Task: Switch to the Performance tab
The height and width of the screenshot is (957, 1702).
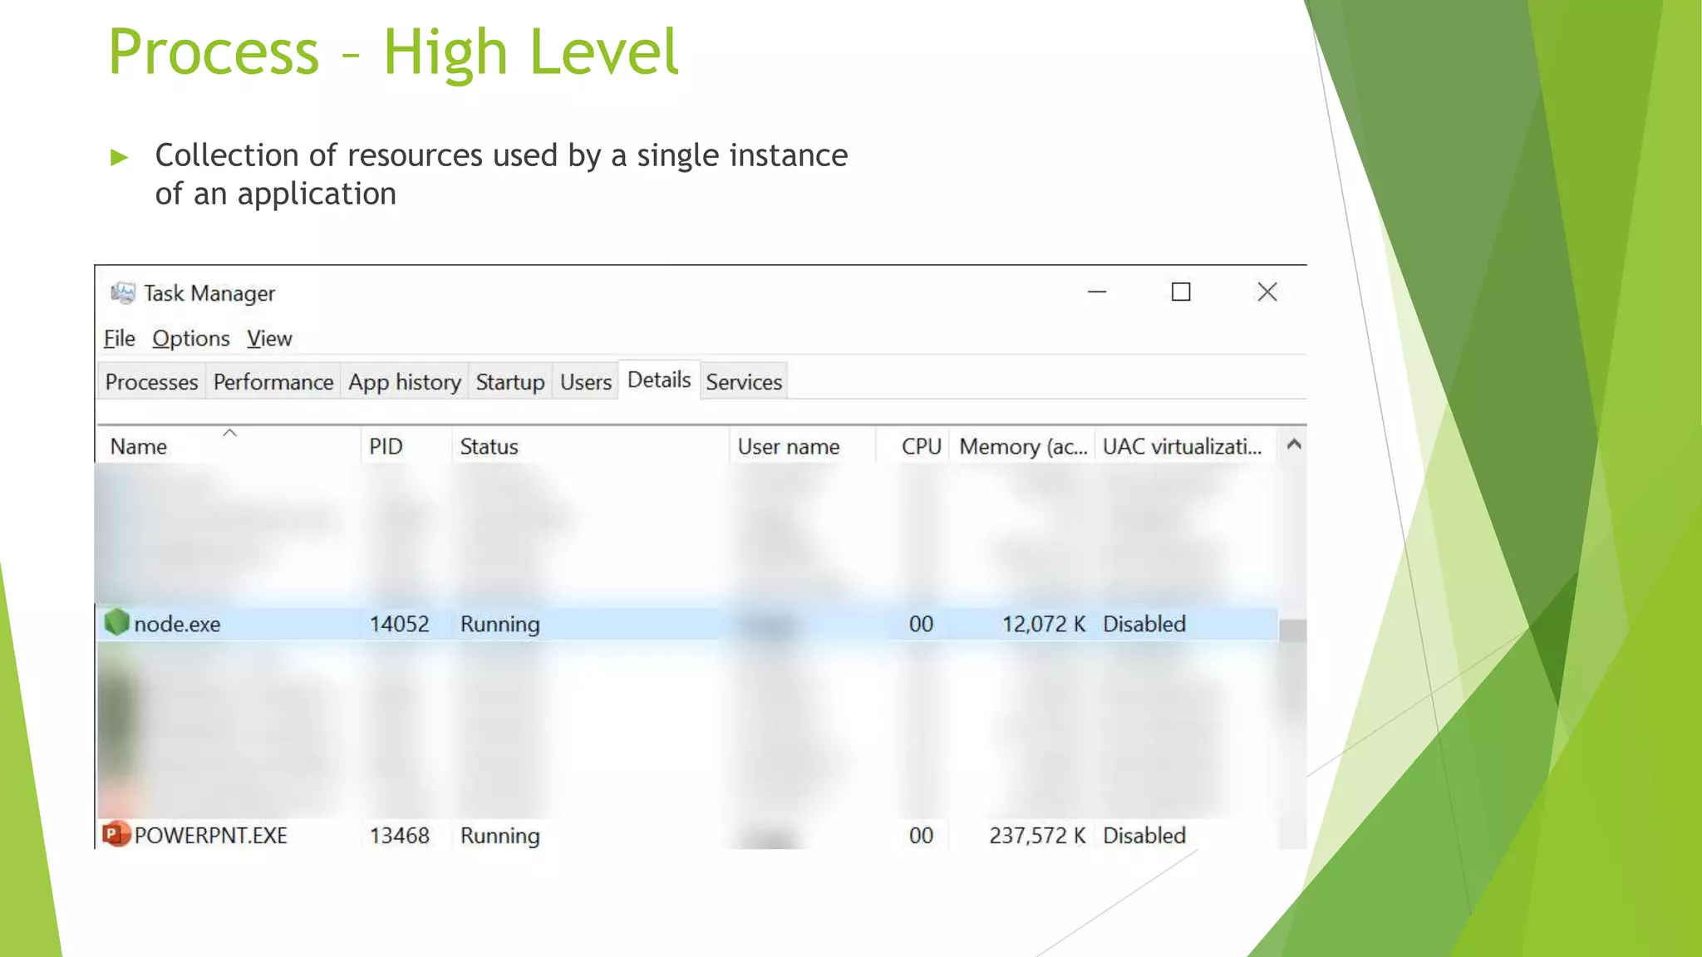Action: tap(273, 381)
